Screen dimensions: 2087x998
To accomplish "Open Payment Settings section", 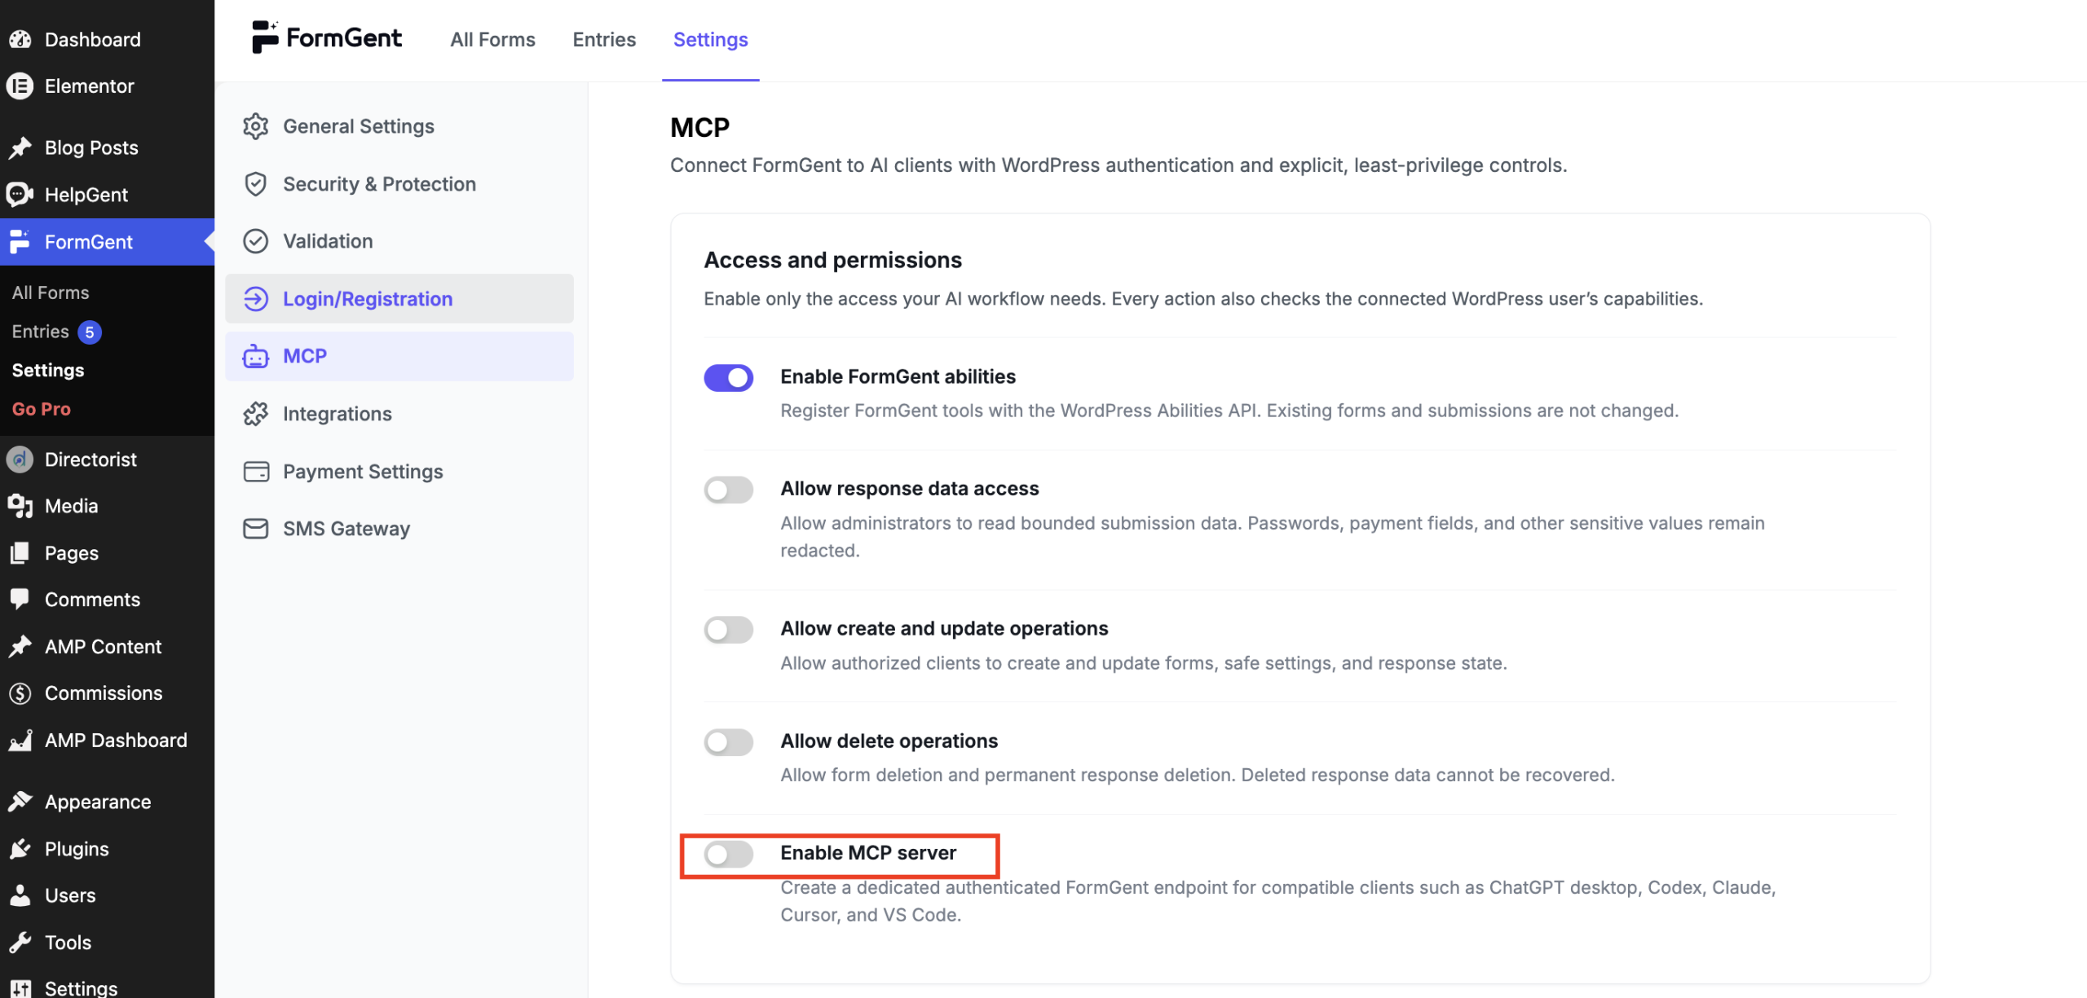I will point(399,472).
